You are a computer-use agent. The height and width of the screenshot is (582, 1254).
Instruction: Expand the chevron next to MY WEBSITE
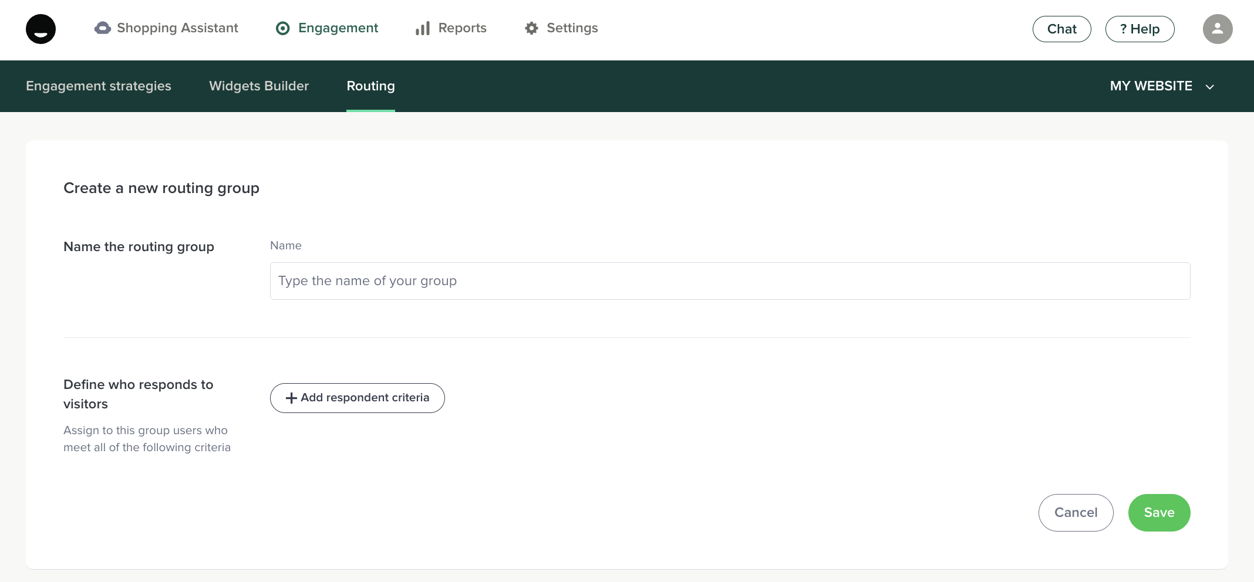pos(1209,87)
